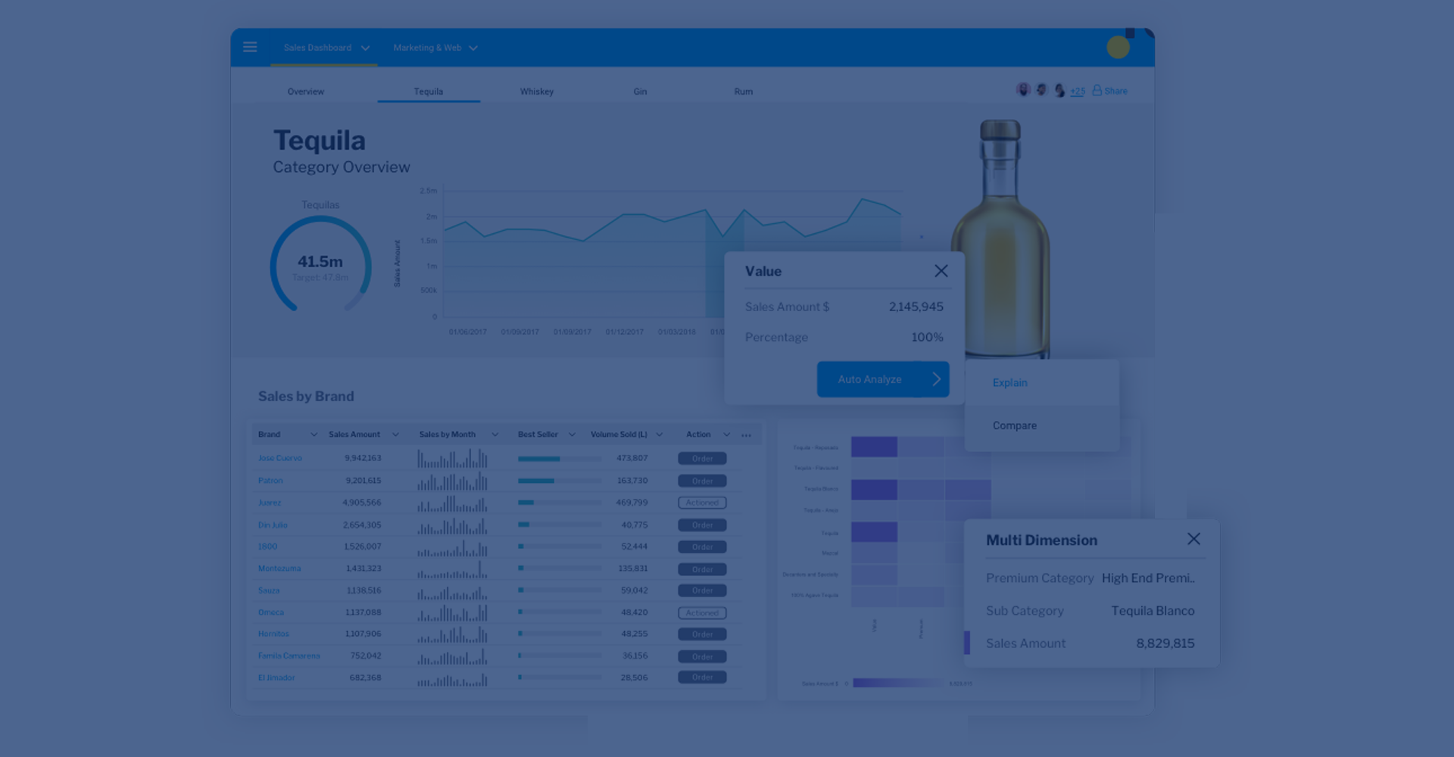Select Explain from the Auto Analyze menu

pos(1009,382)
